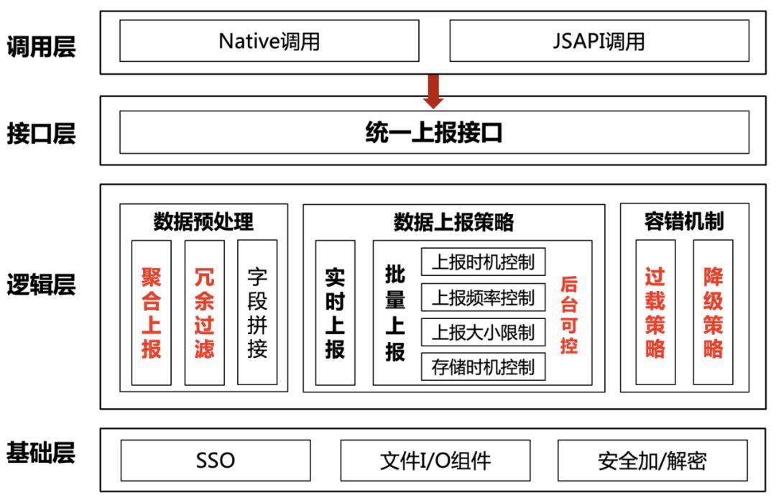
Task: Click the '文件I/O组件' box
Action: (435, 461)
